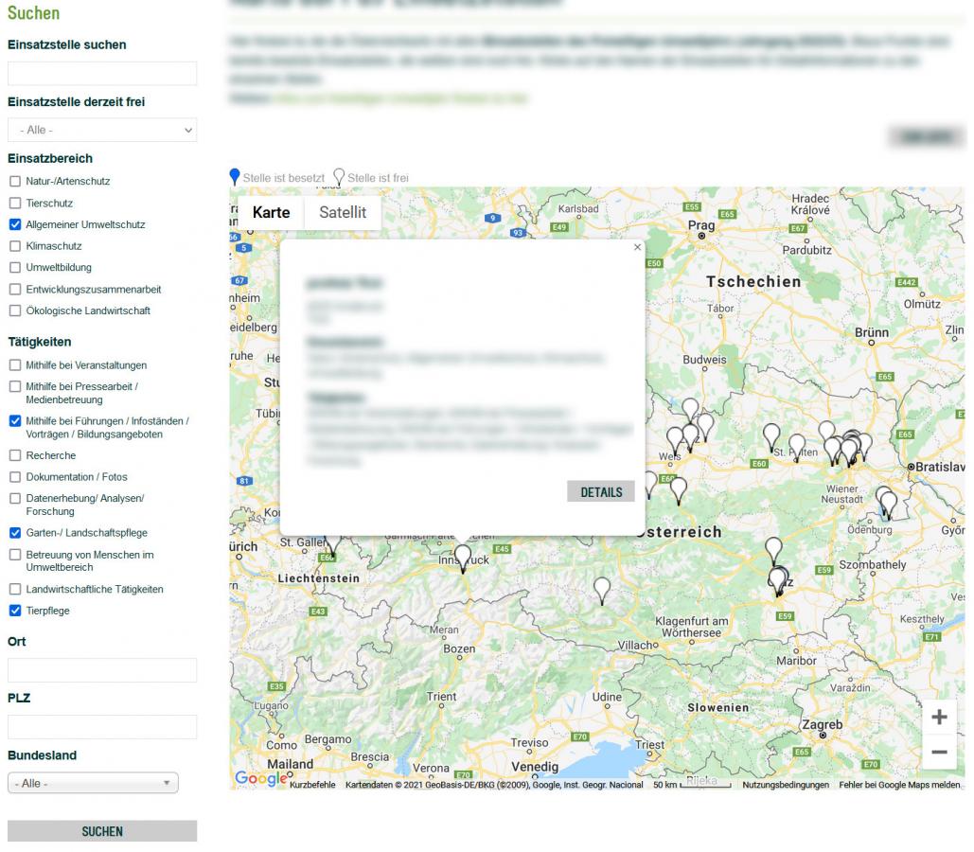Click the map marker southeast of Wels
Image resolution: width=974 pixels, height=852 pixels.
(x=679, y=490)
